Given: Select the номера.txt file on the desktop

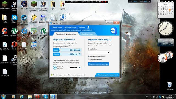Looking at the screenshot, I should click(5, 73).
